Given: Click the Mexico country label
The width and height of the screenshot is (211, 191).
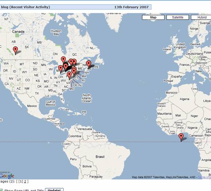Looking at the screenshot, I should coord(32,106).
